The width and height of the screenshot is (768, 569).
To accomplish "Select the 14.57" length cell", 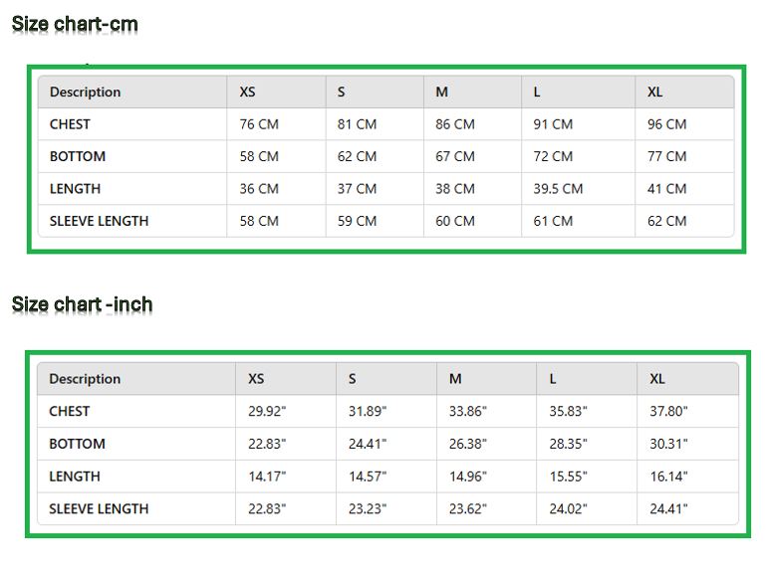I will point(368,476).
